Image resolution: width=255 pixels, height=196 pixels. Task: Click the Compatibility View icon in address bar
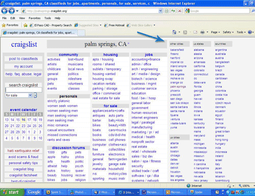166,11
